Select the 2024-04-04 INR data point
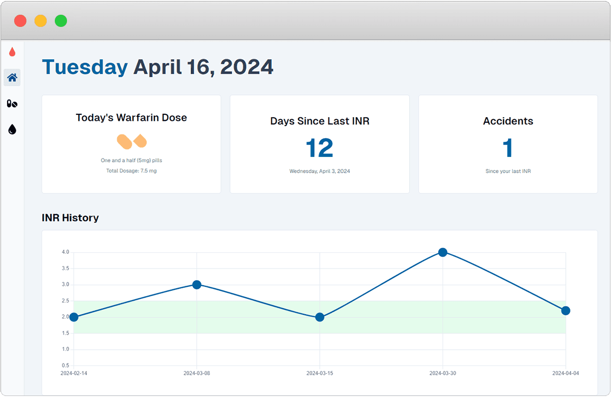This screenshot has height=397, width=611. click(x=566, y=311)
